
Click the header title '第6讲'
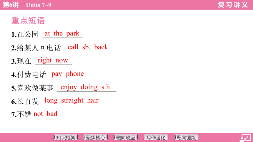11,5
